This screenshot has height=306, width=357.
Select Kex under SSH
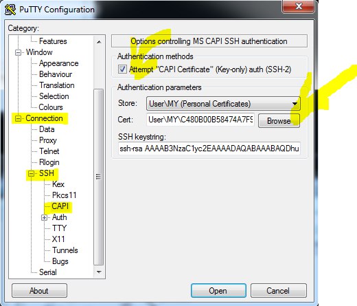(58, 184)
